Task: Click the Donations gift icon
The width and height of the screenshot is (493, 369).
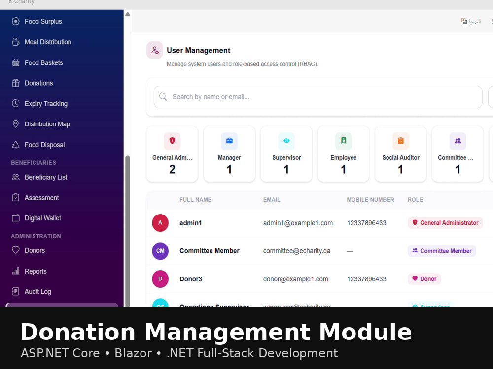Action: 16,83
